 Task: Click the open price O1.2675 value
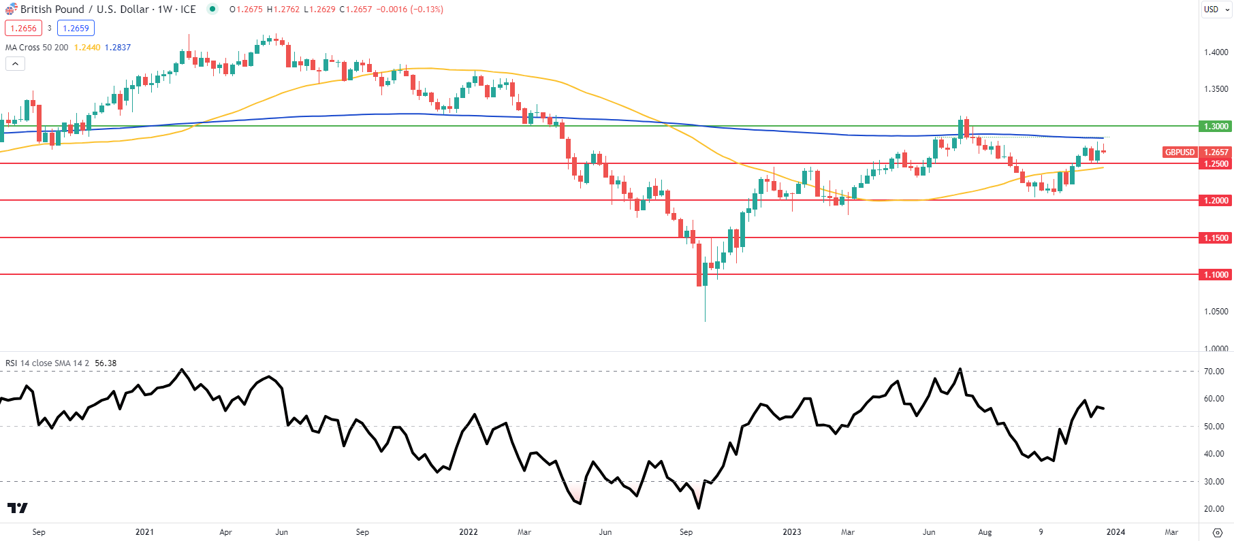(247, 10)
